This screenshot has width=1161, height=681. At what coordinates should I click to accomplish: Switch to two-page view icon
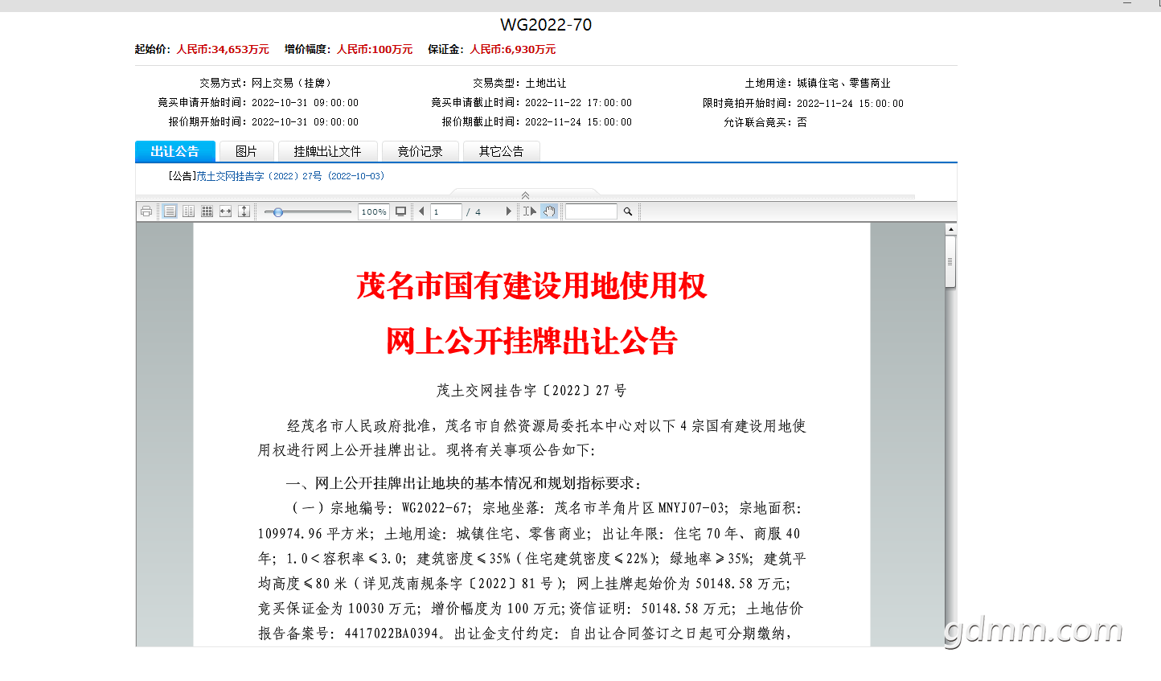click(x=188, y=211)
